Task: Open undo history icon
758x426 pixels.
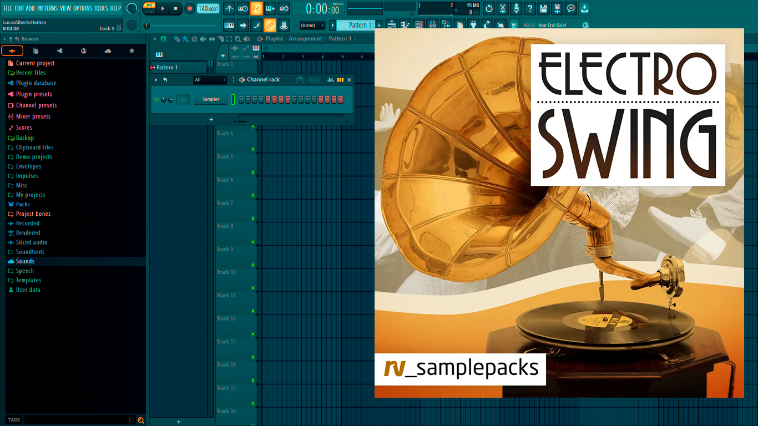Action: [489, 8]
